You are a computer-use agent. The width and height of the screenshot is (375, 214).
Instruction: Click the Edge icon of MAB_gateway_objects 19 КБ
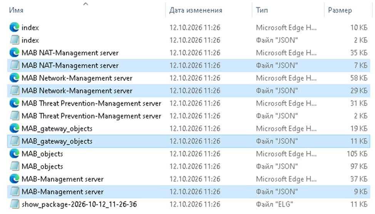[x=14, y=129]
